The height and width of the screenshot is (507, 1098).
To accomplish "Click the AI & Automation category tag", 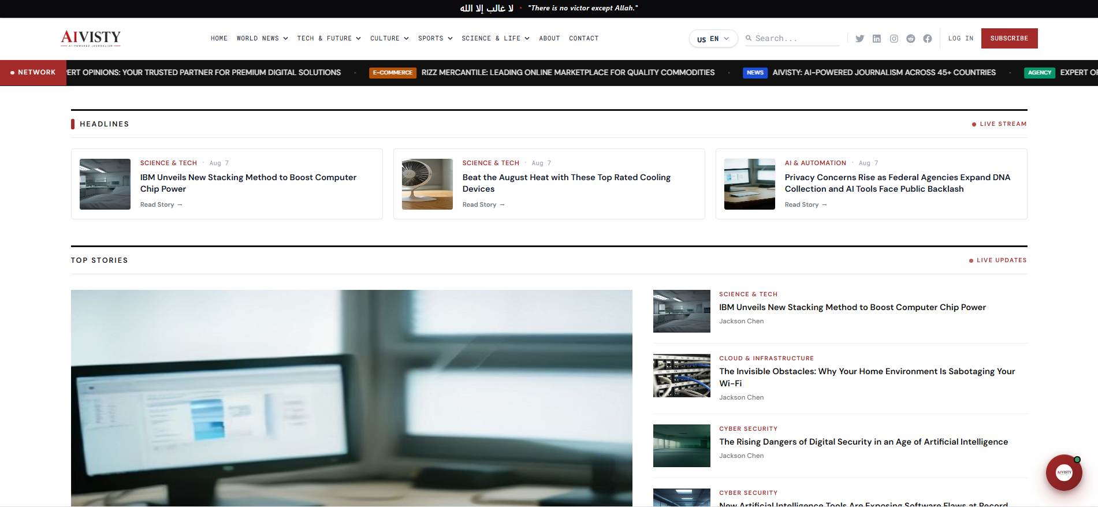I will (x=816, y=163).
